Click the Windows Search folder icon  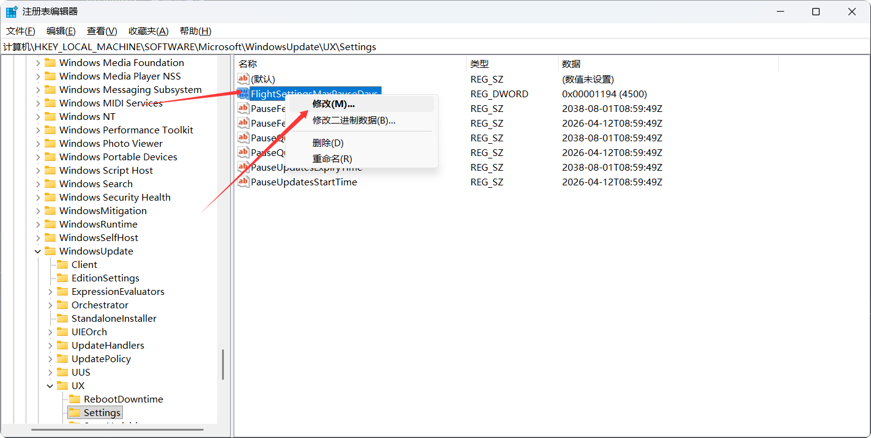pos(50,184)
